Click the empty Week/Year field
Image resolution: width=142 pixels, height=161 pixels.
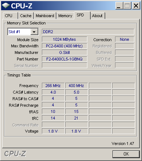click(125, 65)
